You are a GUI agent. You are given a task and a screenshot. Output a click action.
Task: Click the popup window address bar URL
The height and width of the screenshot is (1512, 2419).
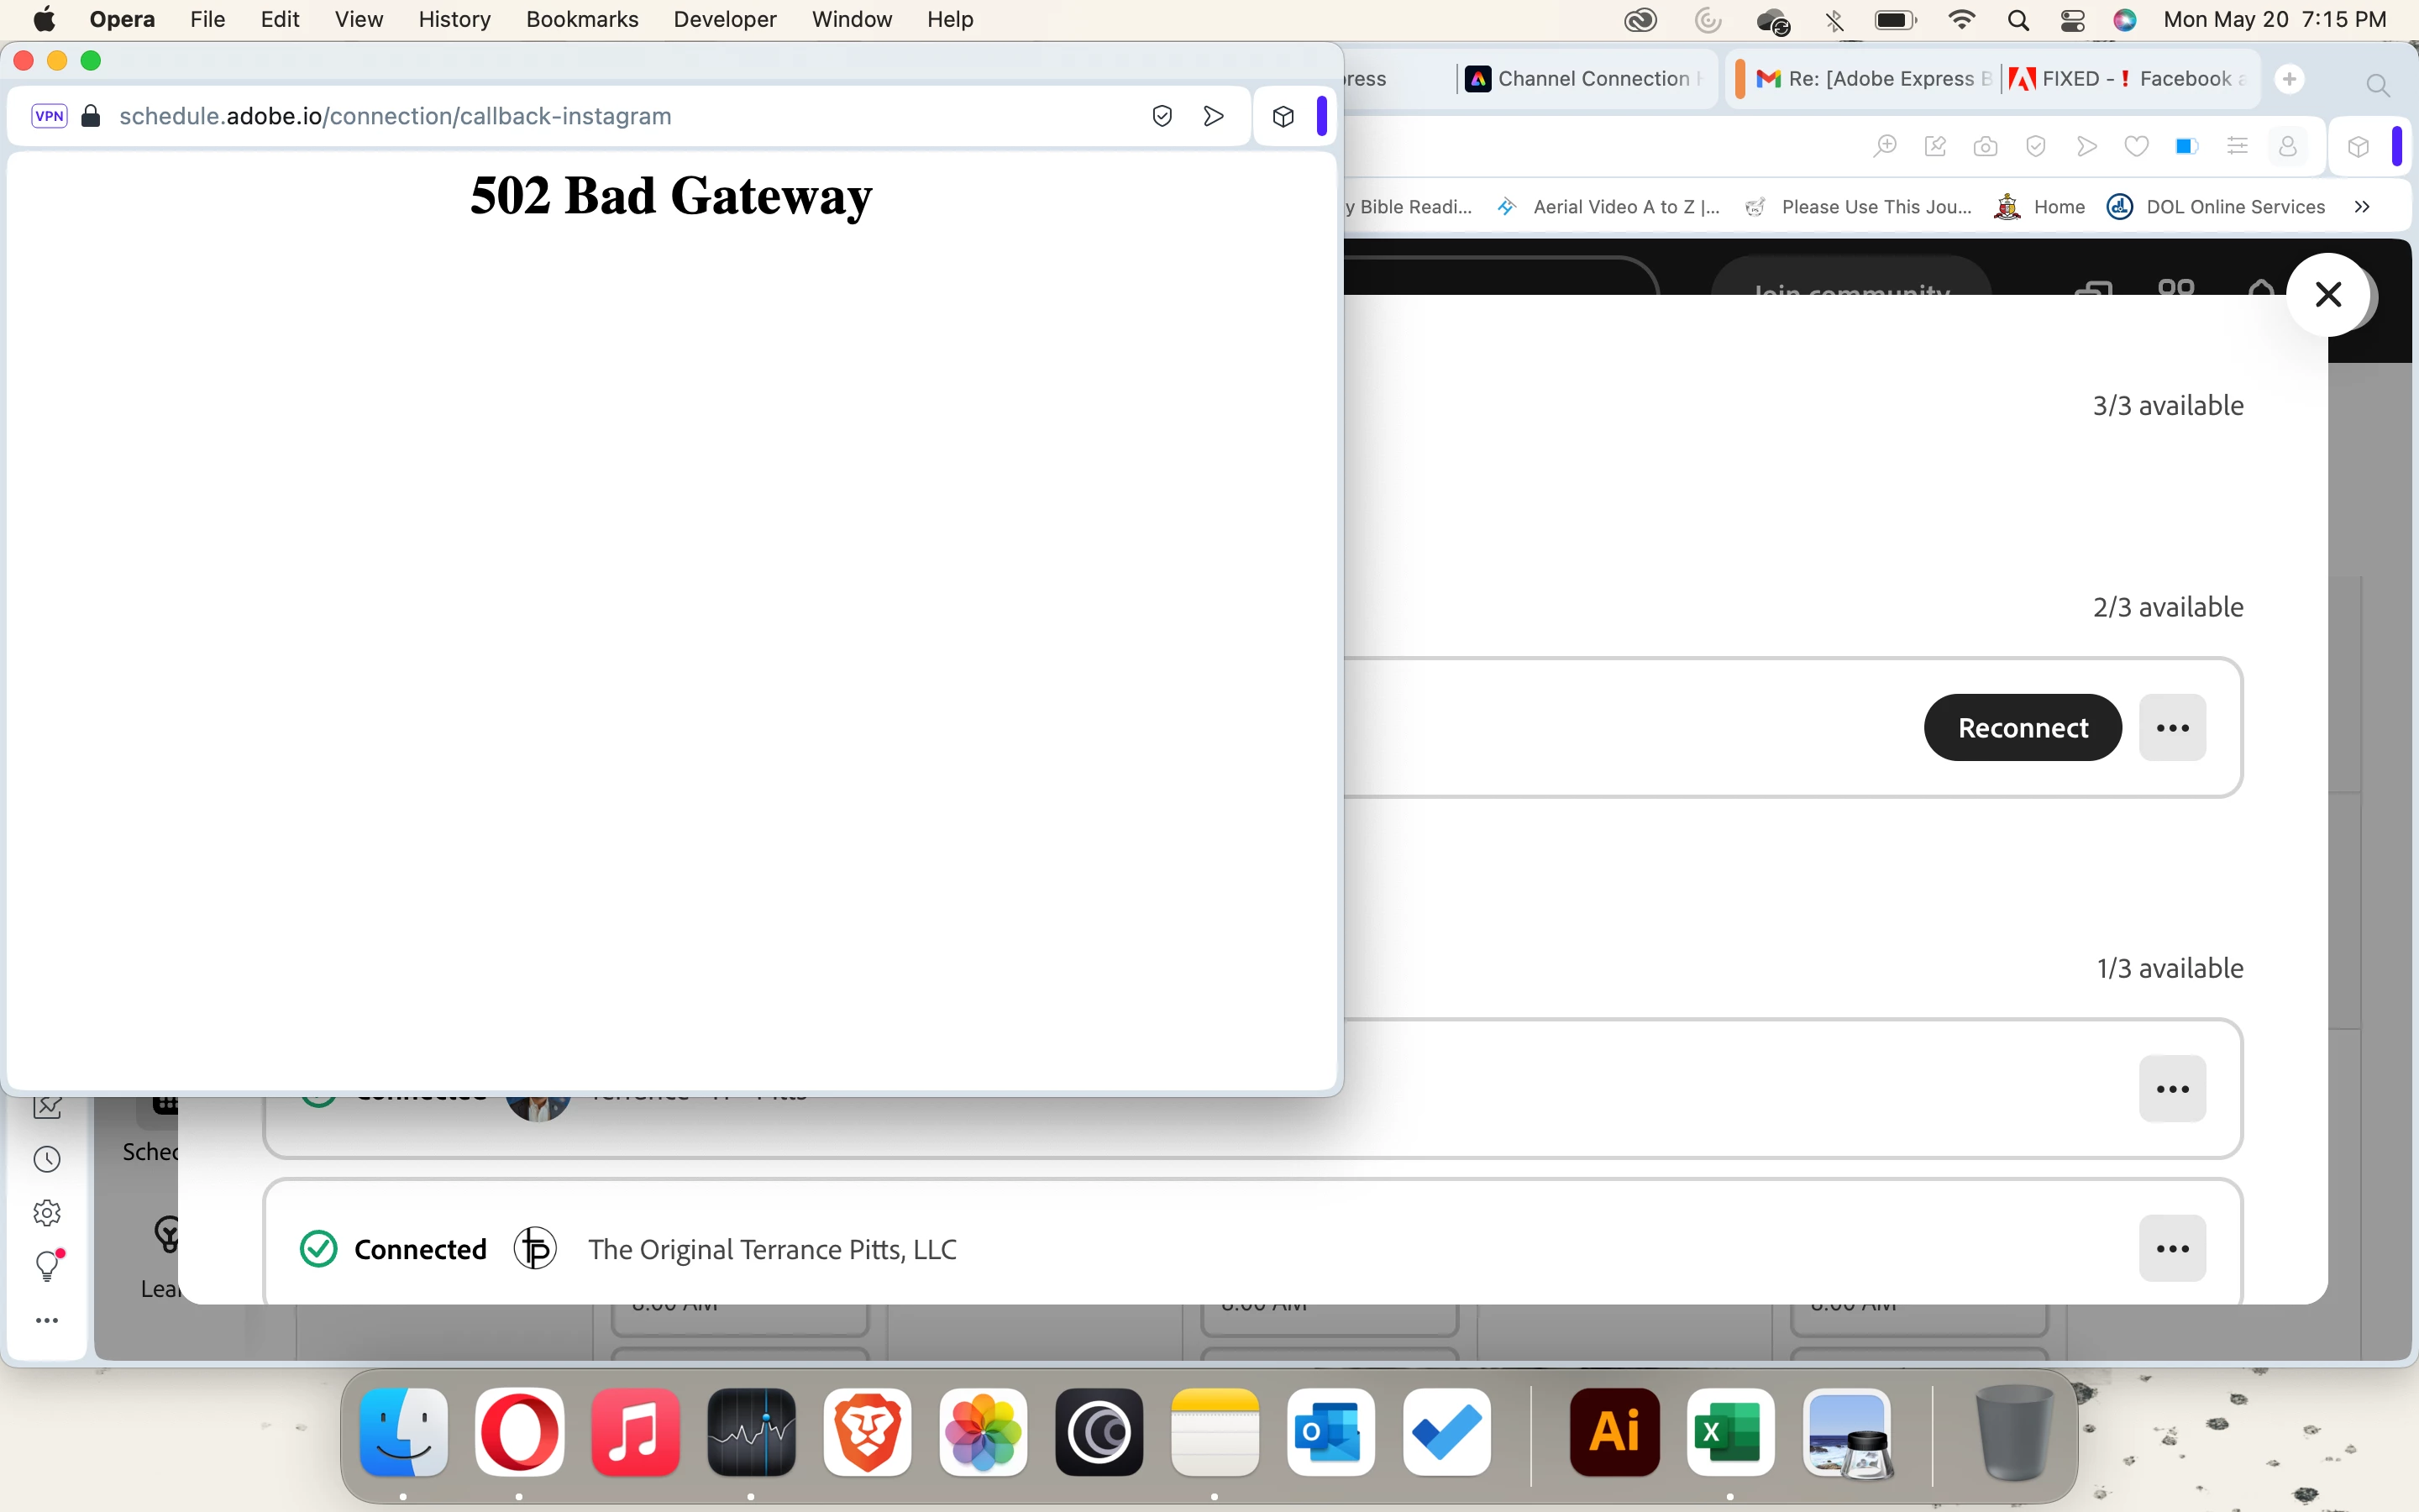pyautogui.click(x=396, y=116)
